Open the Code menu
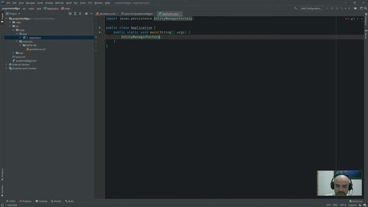 [x=40, y=3]
